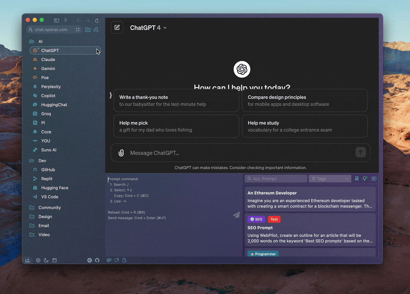The width and height of the screenshot is (410, 294).
Task: Click the add link icon
Action: 96,29
